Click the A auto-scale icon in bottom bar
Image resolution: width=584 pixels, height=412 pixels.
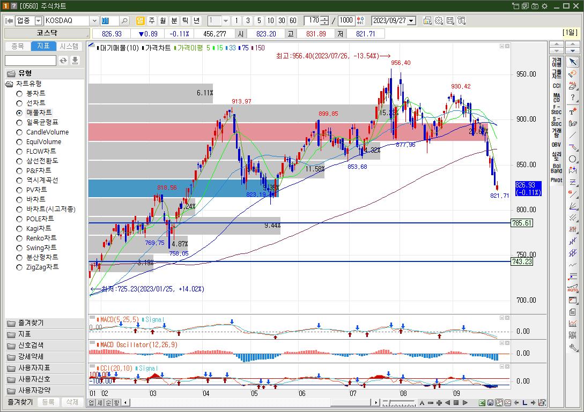click(422, 403)
